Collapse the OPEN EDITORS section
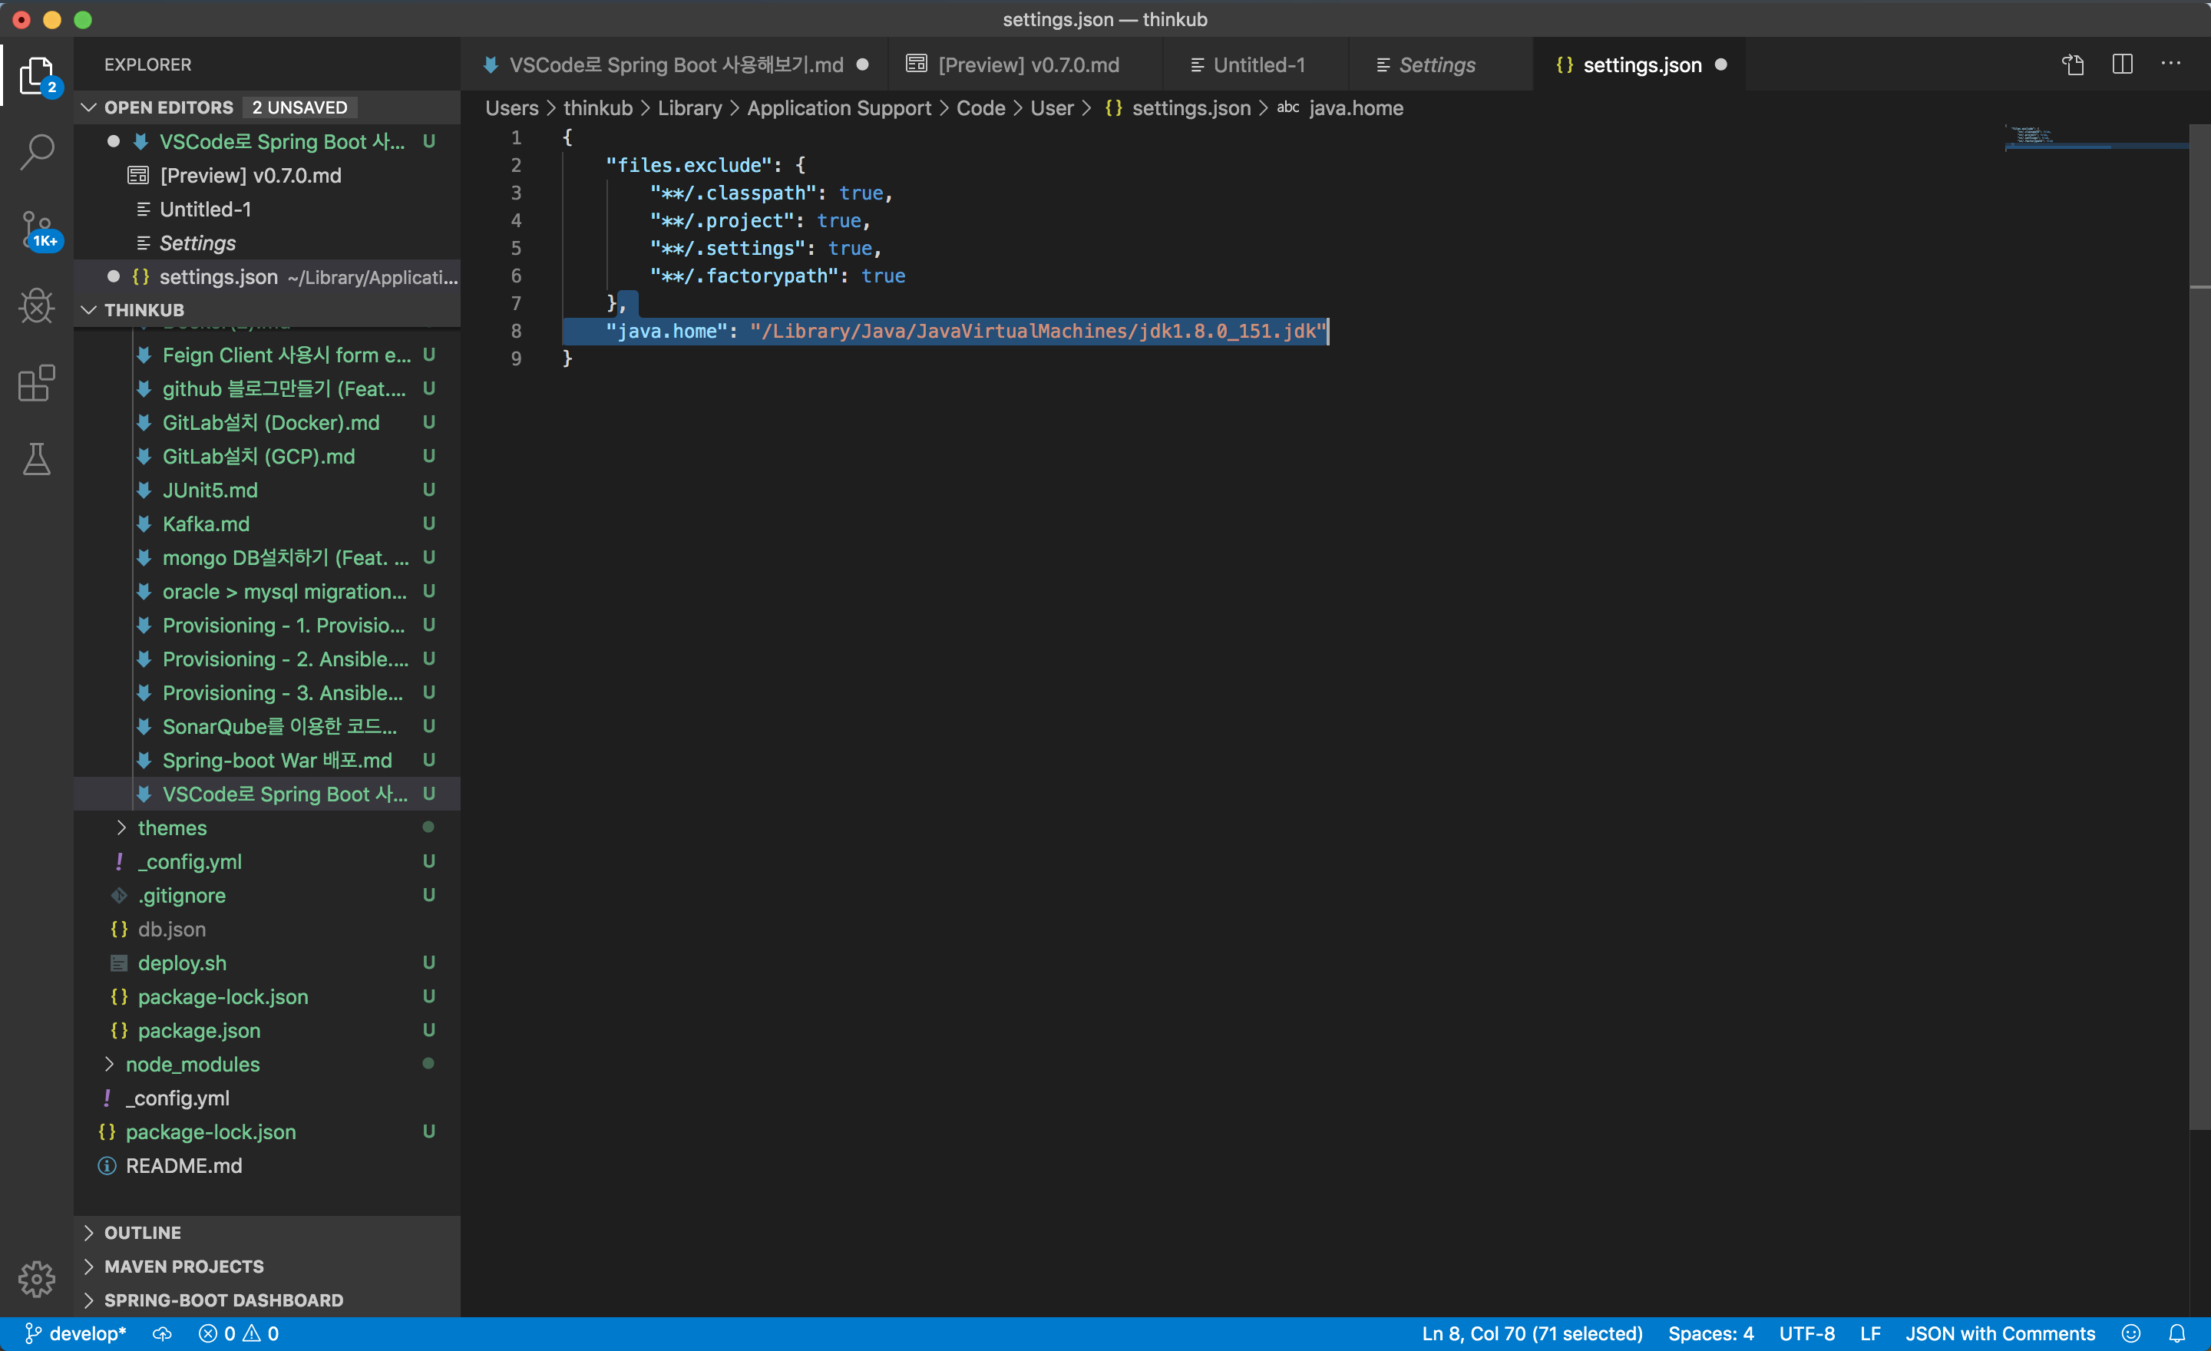 click(x=89, y=107)
